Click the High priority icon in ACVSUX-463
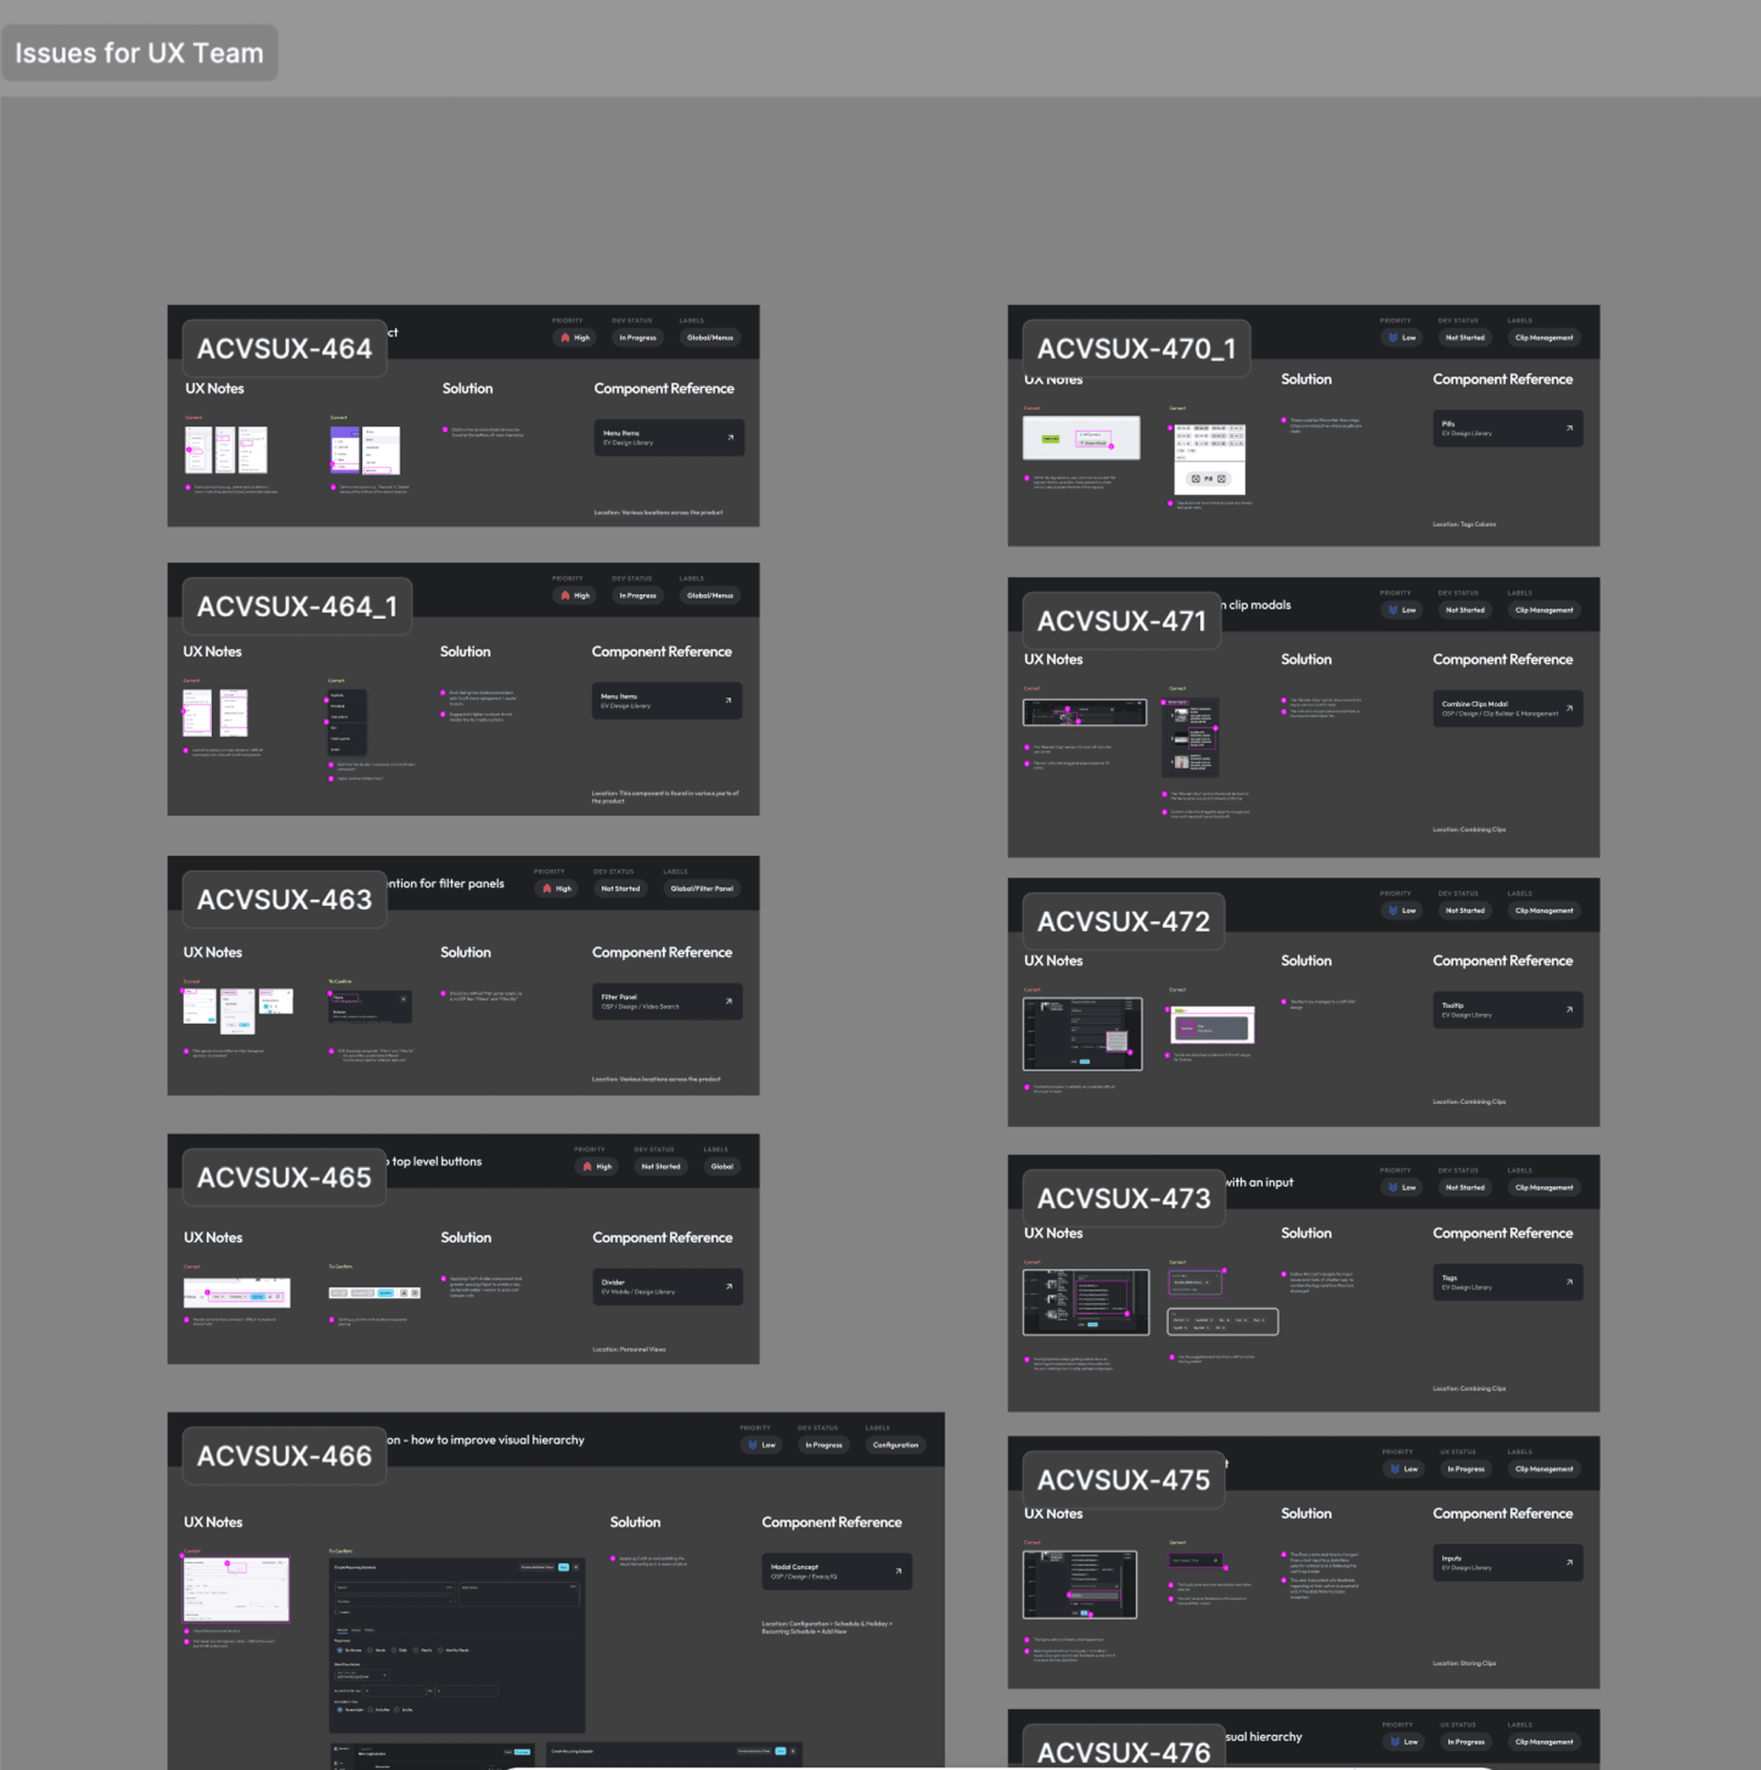Image resolution: width=1761 pixels, height=1770 pixels. point(547,889)
